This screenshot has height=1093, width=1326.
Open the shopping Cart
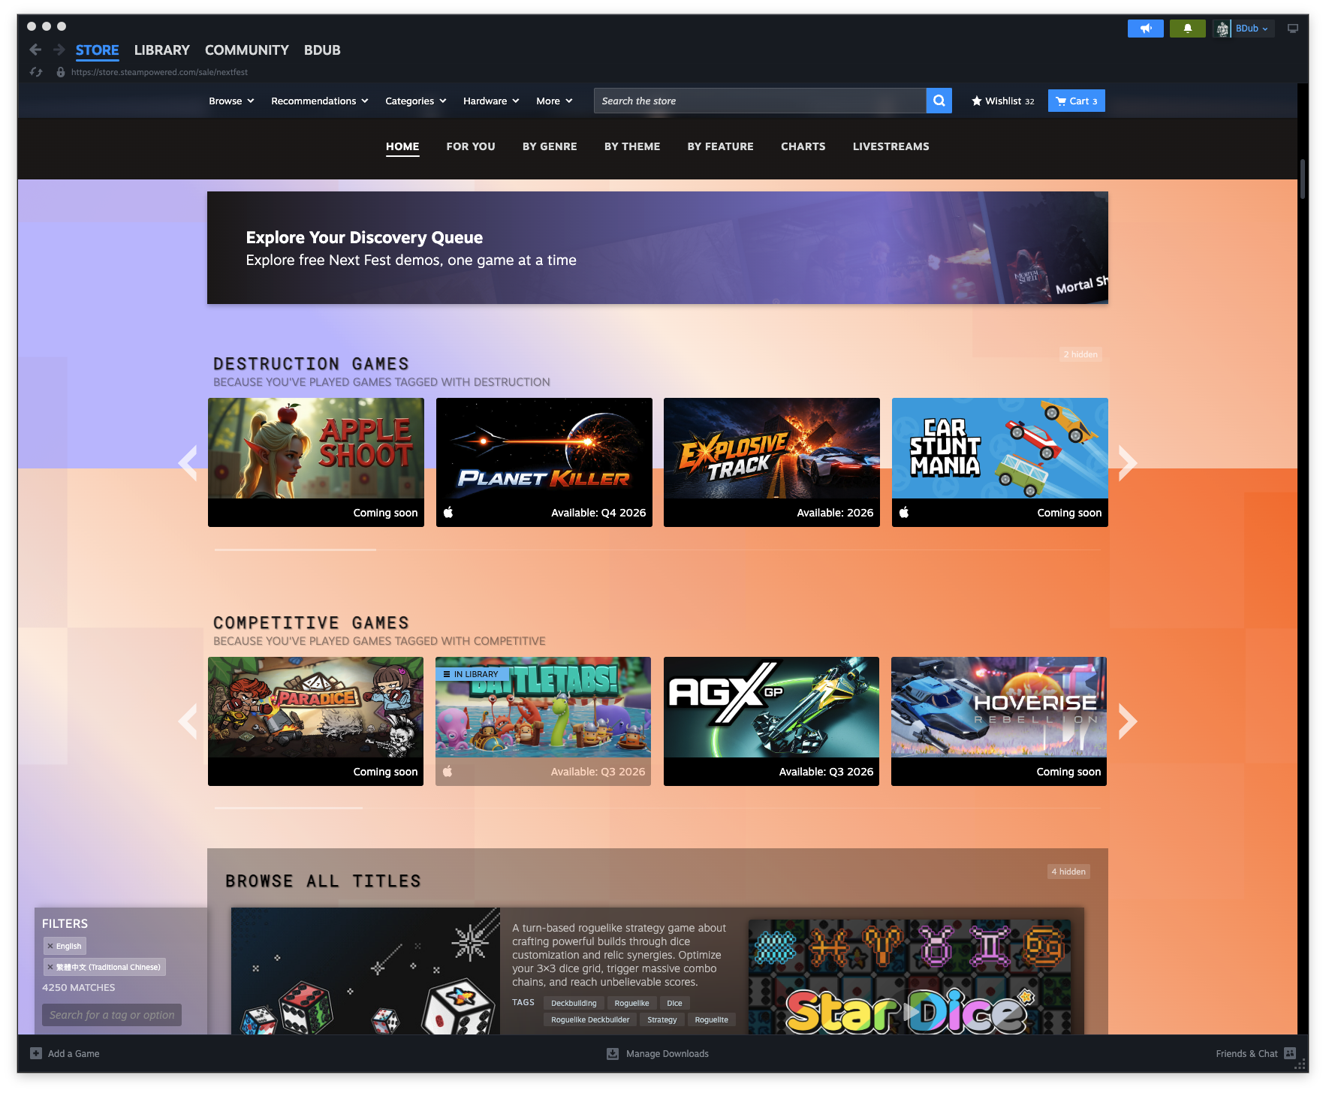pos(1076,101)
